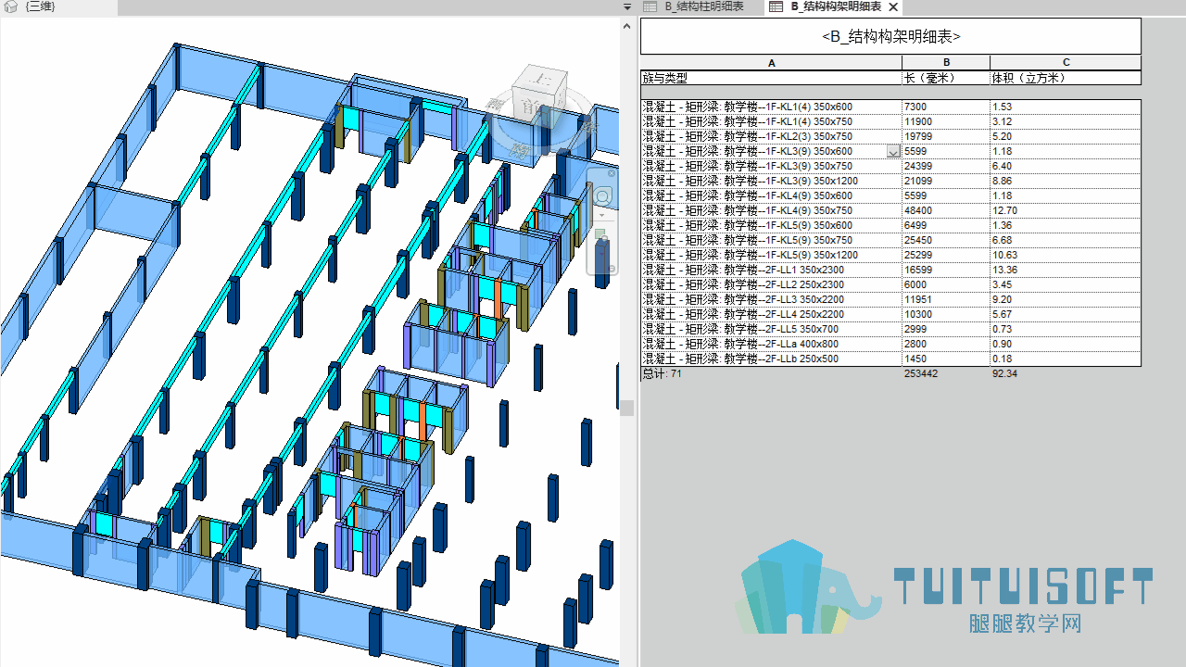Click 3D view scrollbar up arrow

click(627, 25)
